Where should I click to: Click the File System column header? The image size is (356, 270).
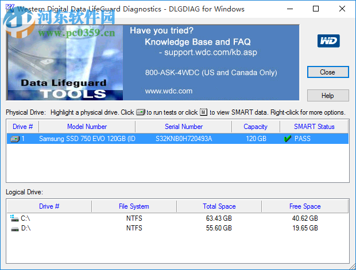click(x=134, y=206)
